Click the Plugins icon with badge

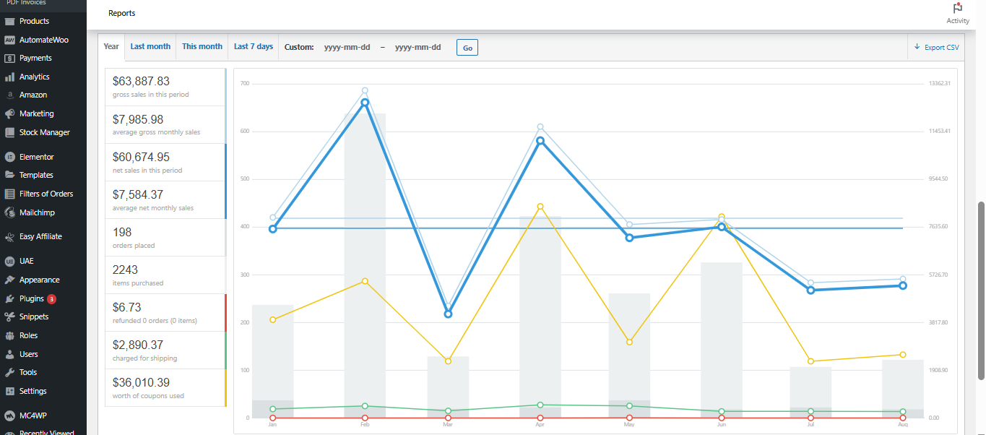coord(9,298)
